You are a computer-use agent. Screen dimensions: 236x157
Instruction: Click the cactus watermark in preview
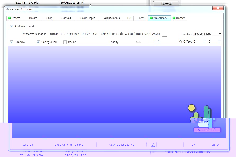pos(204,118)
